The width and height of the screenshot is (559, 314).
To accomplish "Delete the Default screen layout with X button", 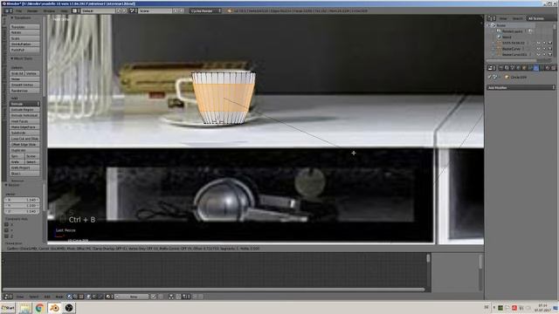I will 124,10.
